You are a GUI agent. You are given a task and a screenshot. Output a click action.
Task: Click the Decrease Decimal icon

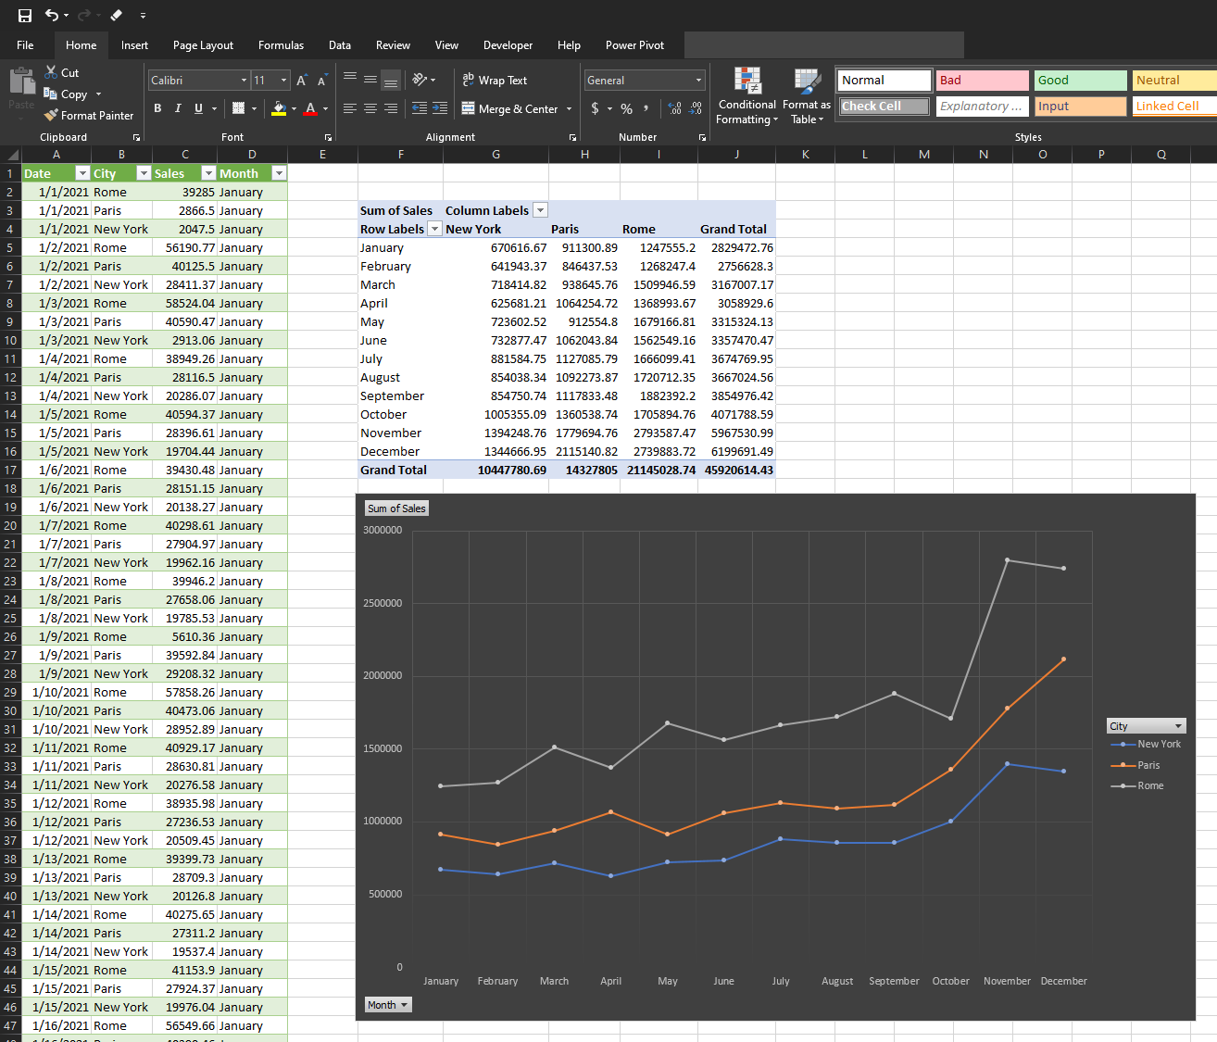[696, 108]
